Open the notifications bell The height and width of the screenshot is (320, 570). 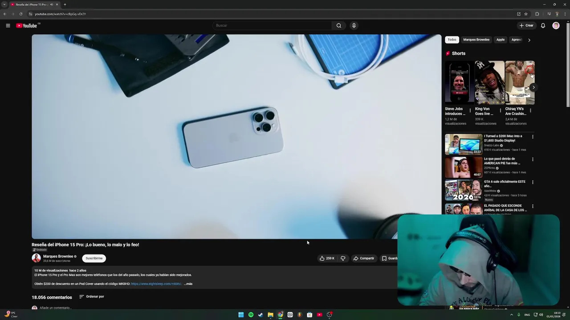[543, 25]
